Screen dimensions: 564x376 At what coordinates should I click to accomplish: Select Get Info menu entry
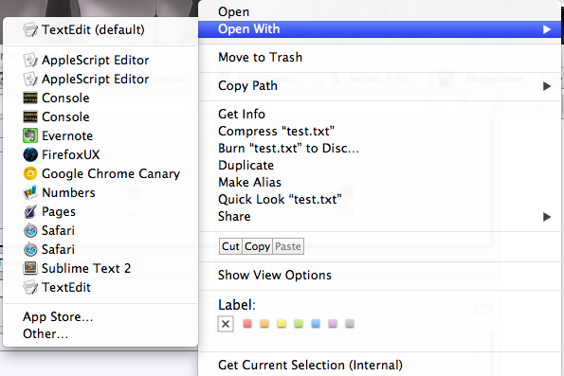click(242, 115)
